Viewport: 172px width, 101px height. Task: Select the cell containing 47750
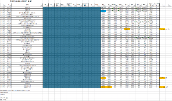(133, 17)
